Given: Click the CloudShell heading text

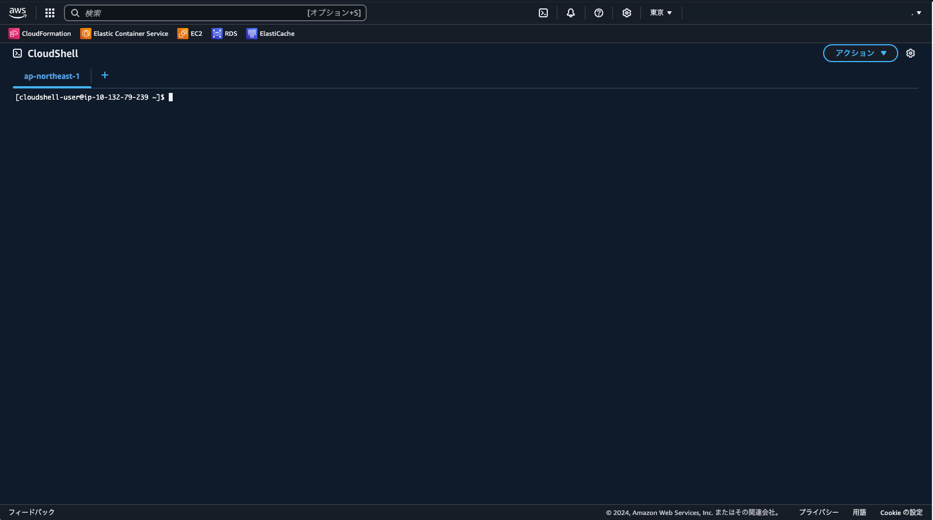Looking at the screenshot, I should [53, 53].
